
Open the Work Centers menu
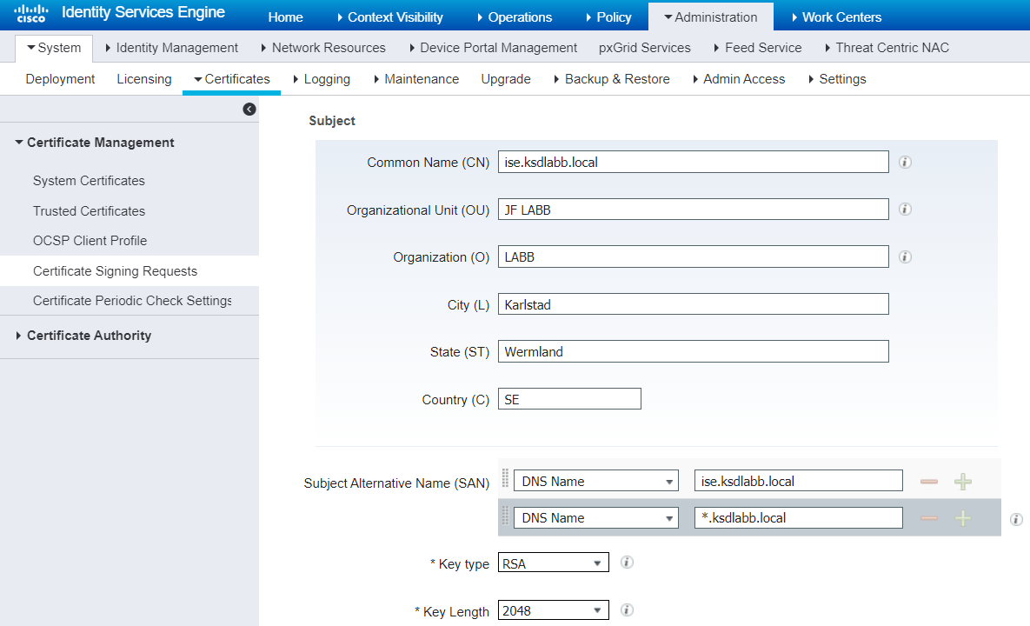836,17
